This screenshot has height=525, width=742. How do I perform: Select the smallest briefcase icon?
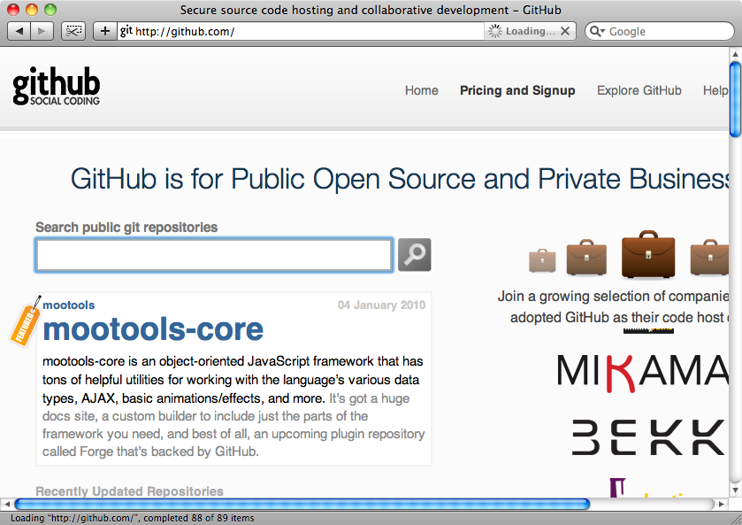point(542,260)
